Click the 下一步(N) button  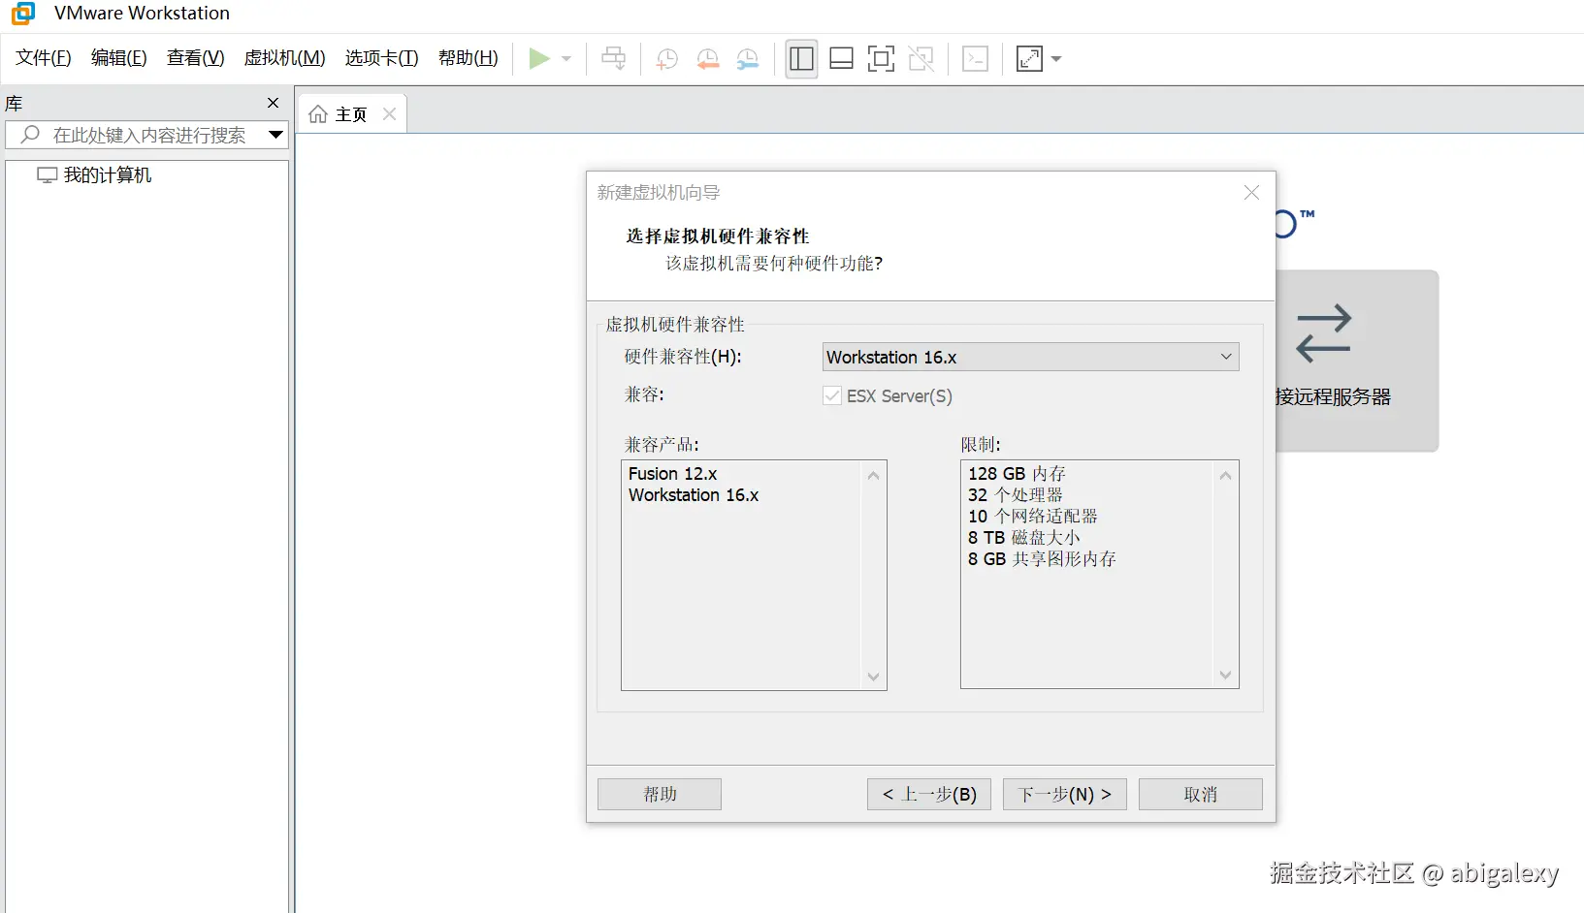coord(1063,794)
